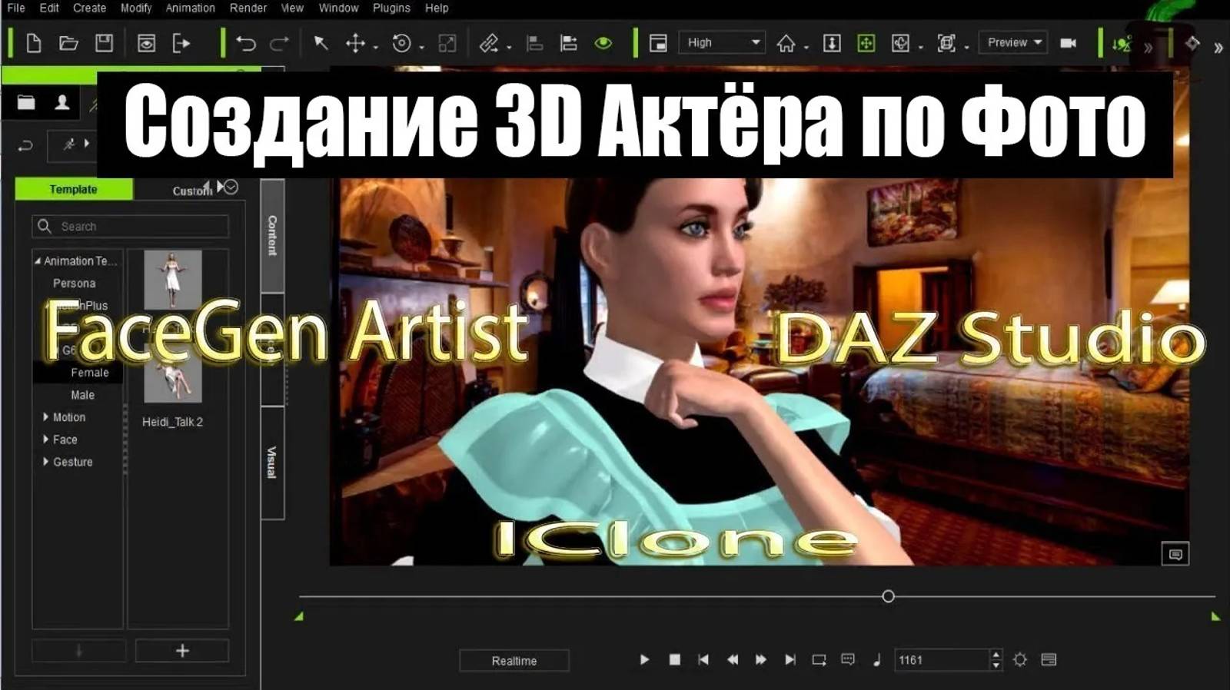Open the Plugins menu
This screenshot has width=1230, height=690.
(x=391, y=8)
